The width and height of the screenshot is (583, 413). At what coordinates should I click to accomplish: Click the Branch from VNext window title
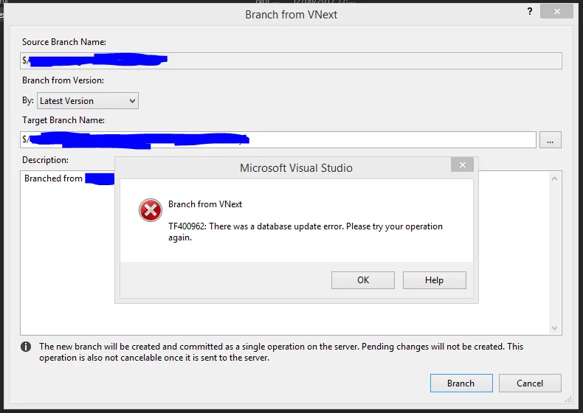pyautogui.click(x=291, y=14)
